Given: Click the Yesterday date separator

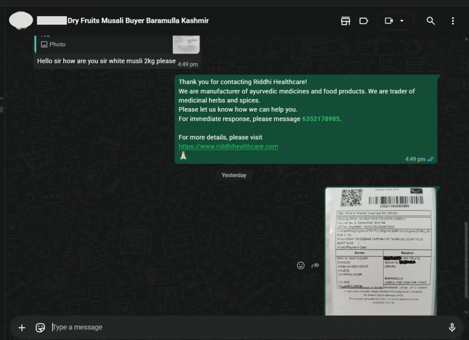Looking at the screenshot, I should [234, 175].
